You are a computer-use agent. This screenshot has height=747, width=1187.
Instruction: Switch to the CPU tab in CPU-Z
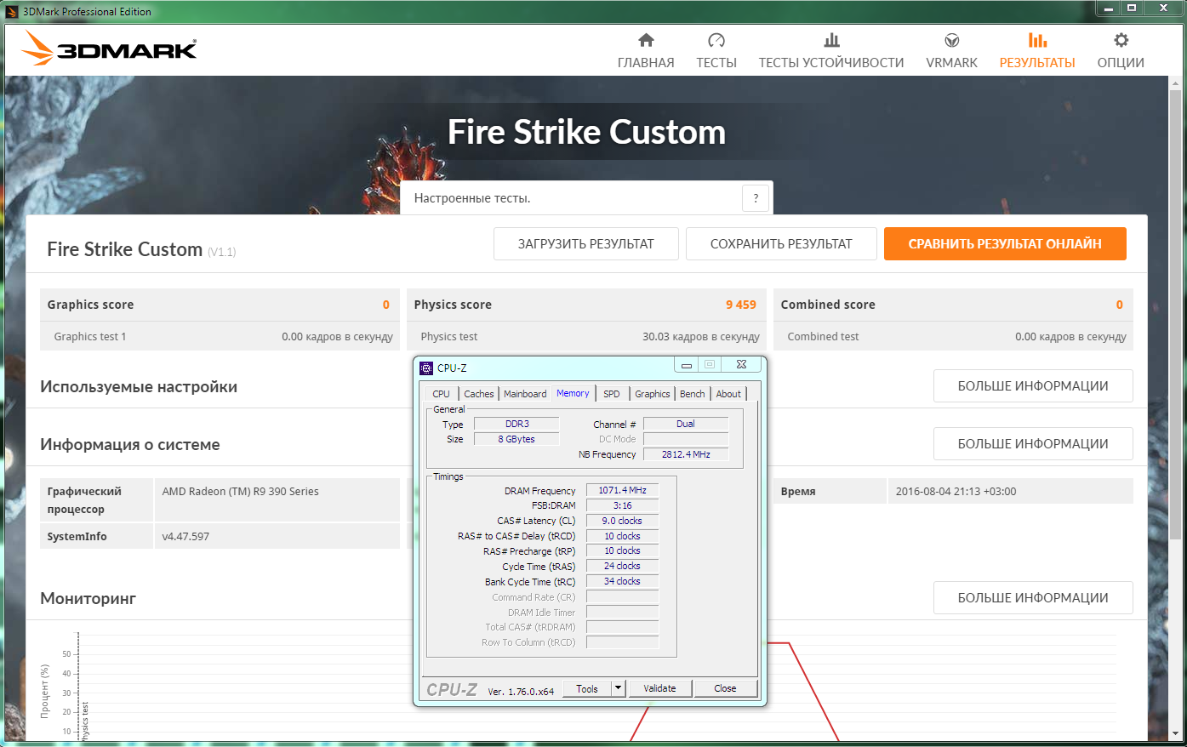(441, 394)
